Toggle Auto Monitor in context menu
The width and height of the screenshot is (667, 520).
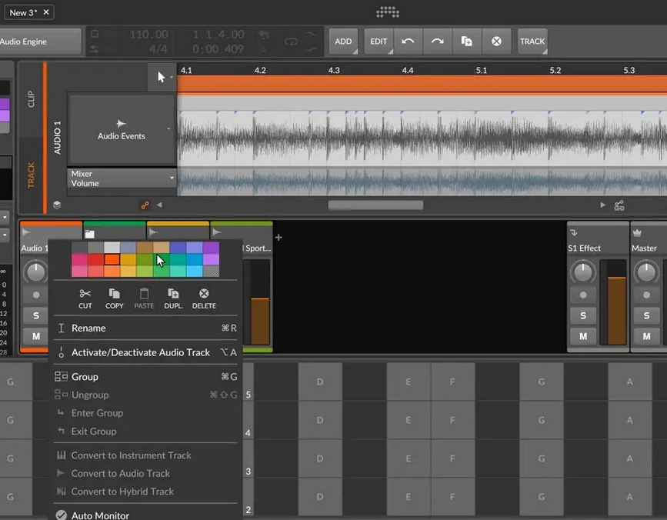(x=100, y=515)
